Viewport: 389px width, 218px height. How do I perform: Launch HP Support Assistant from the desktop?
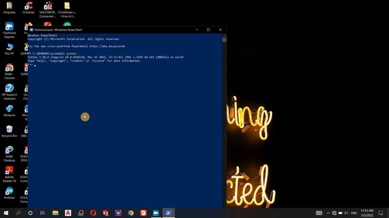tap(9, 91)
